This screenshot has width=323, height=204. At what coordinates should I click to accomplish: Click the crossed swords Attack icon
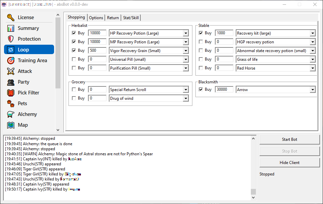point(11,71)
